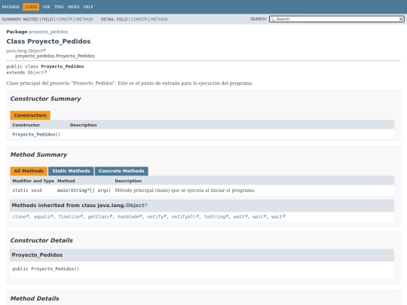The image size is (407, 305).
Task: Open the inherited notify method link
Action: (157, 217)
